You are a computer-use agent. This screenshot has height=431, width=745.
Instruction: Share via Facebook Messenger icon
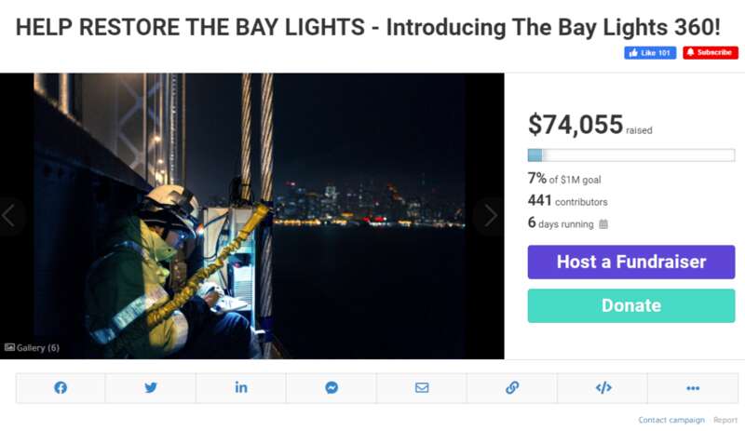click(332, 388)
